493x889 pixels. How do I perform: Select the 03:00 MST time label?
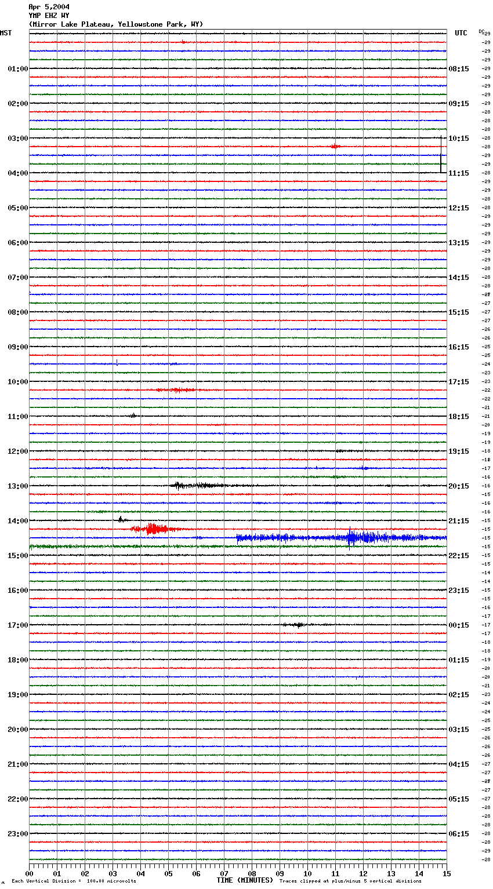point(18,139)
